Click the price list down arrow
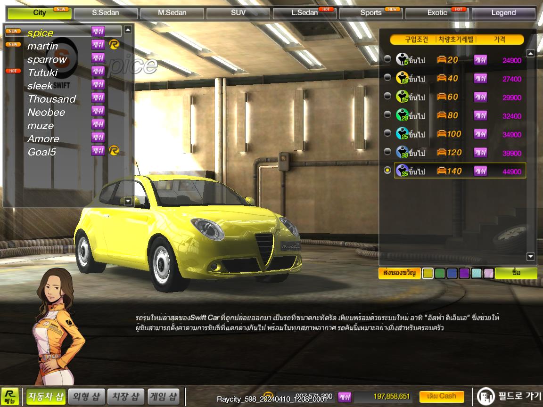This screenshot has width=543, height=407. (530, 256)
